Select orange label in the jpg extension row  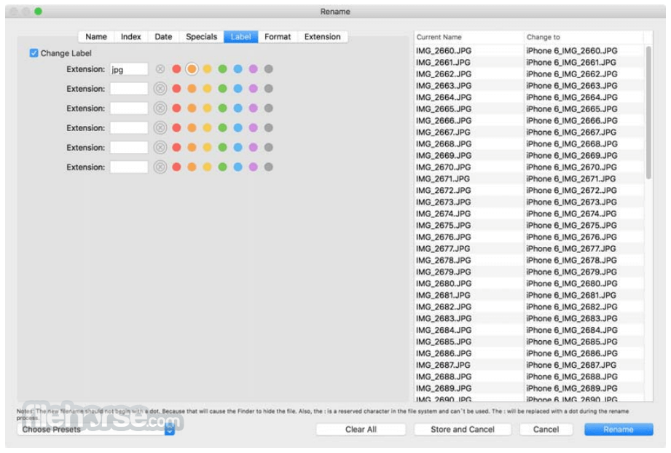pyautogui.click(x=192, y=69)
